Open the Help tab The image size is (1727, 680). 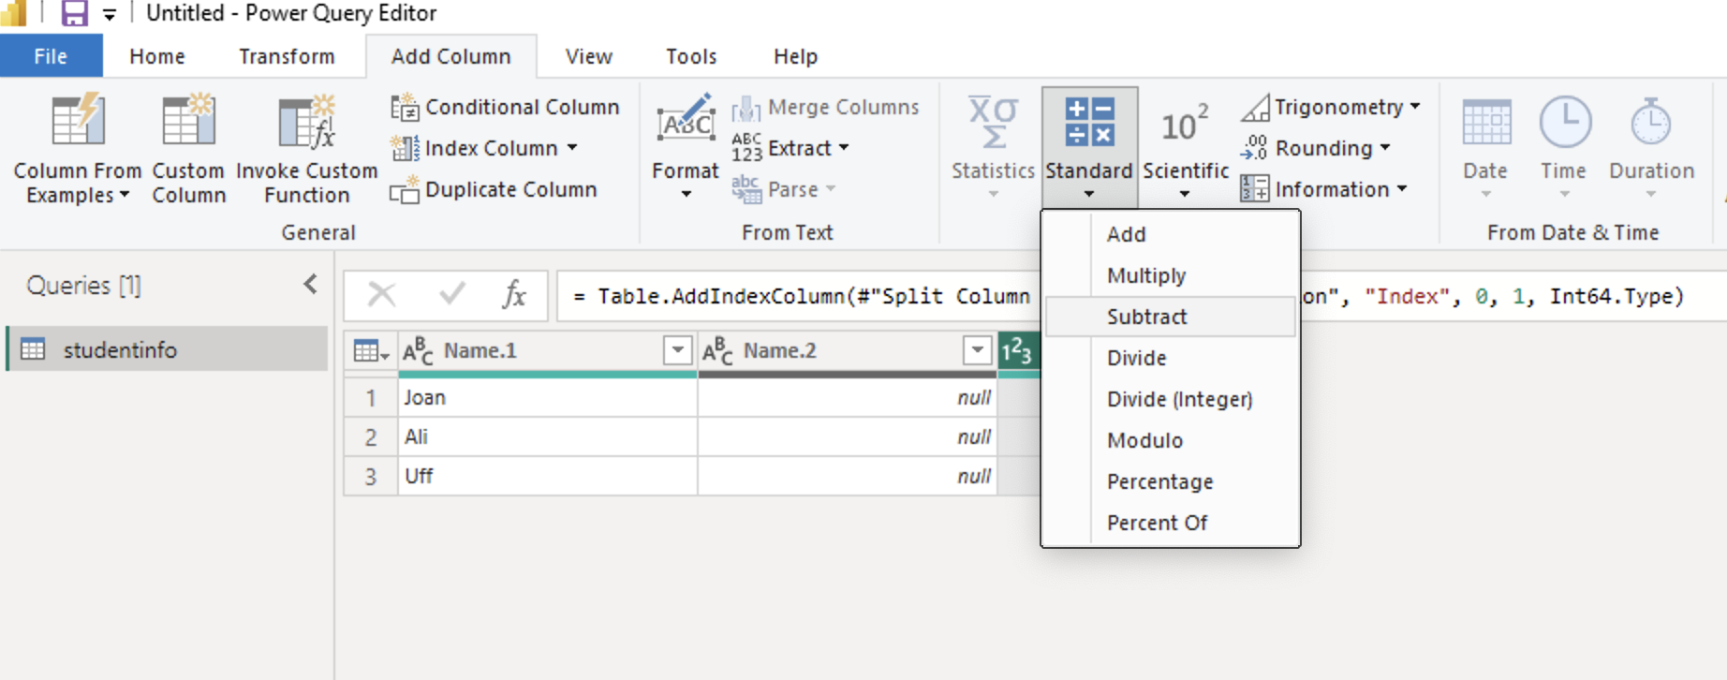point(795,56)
